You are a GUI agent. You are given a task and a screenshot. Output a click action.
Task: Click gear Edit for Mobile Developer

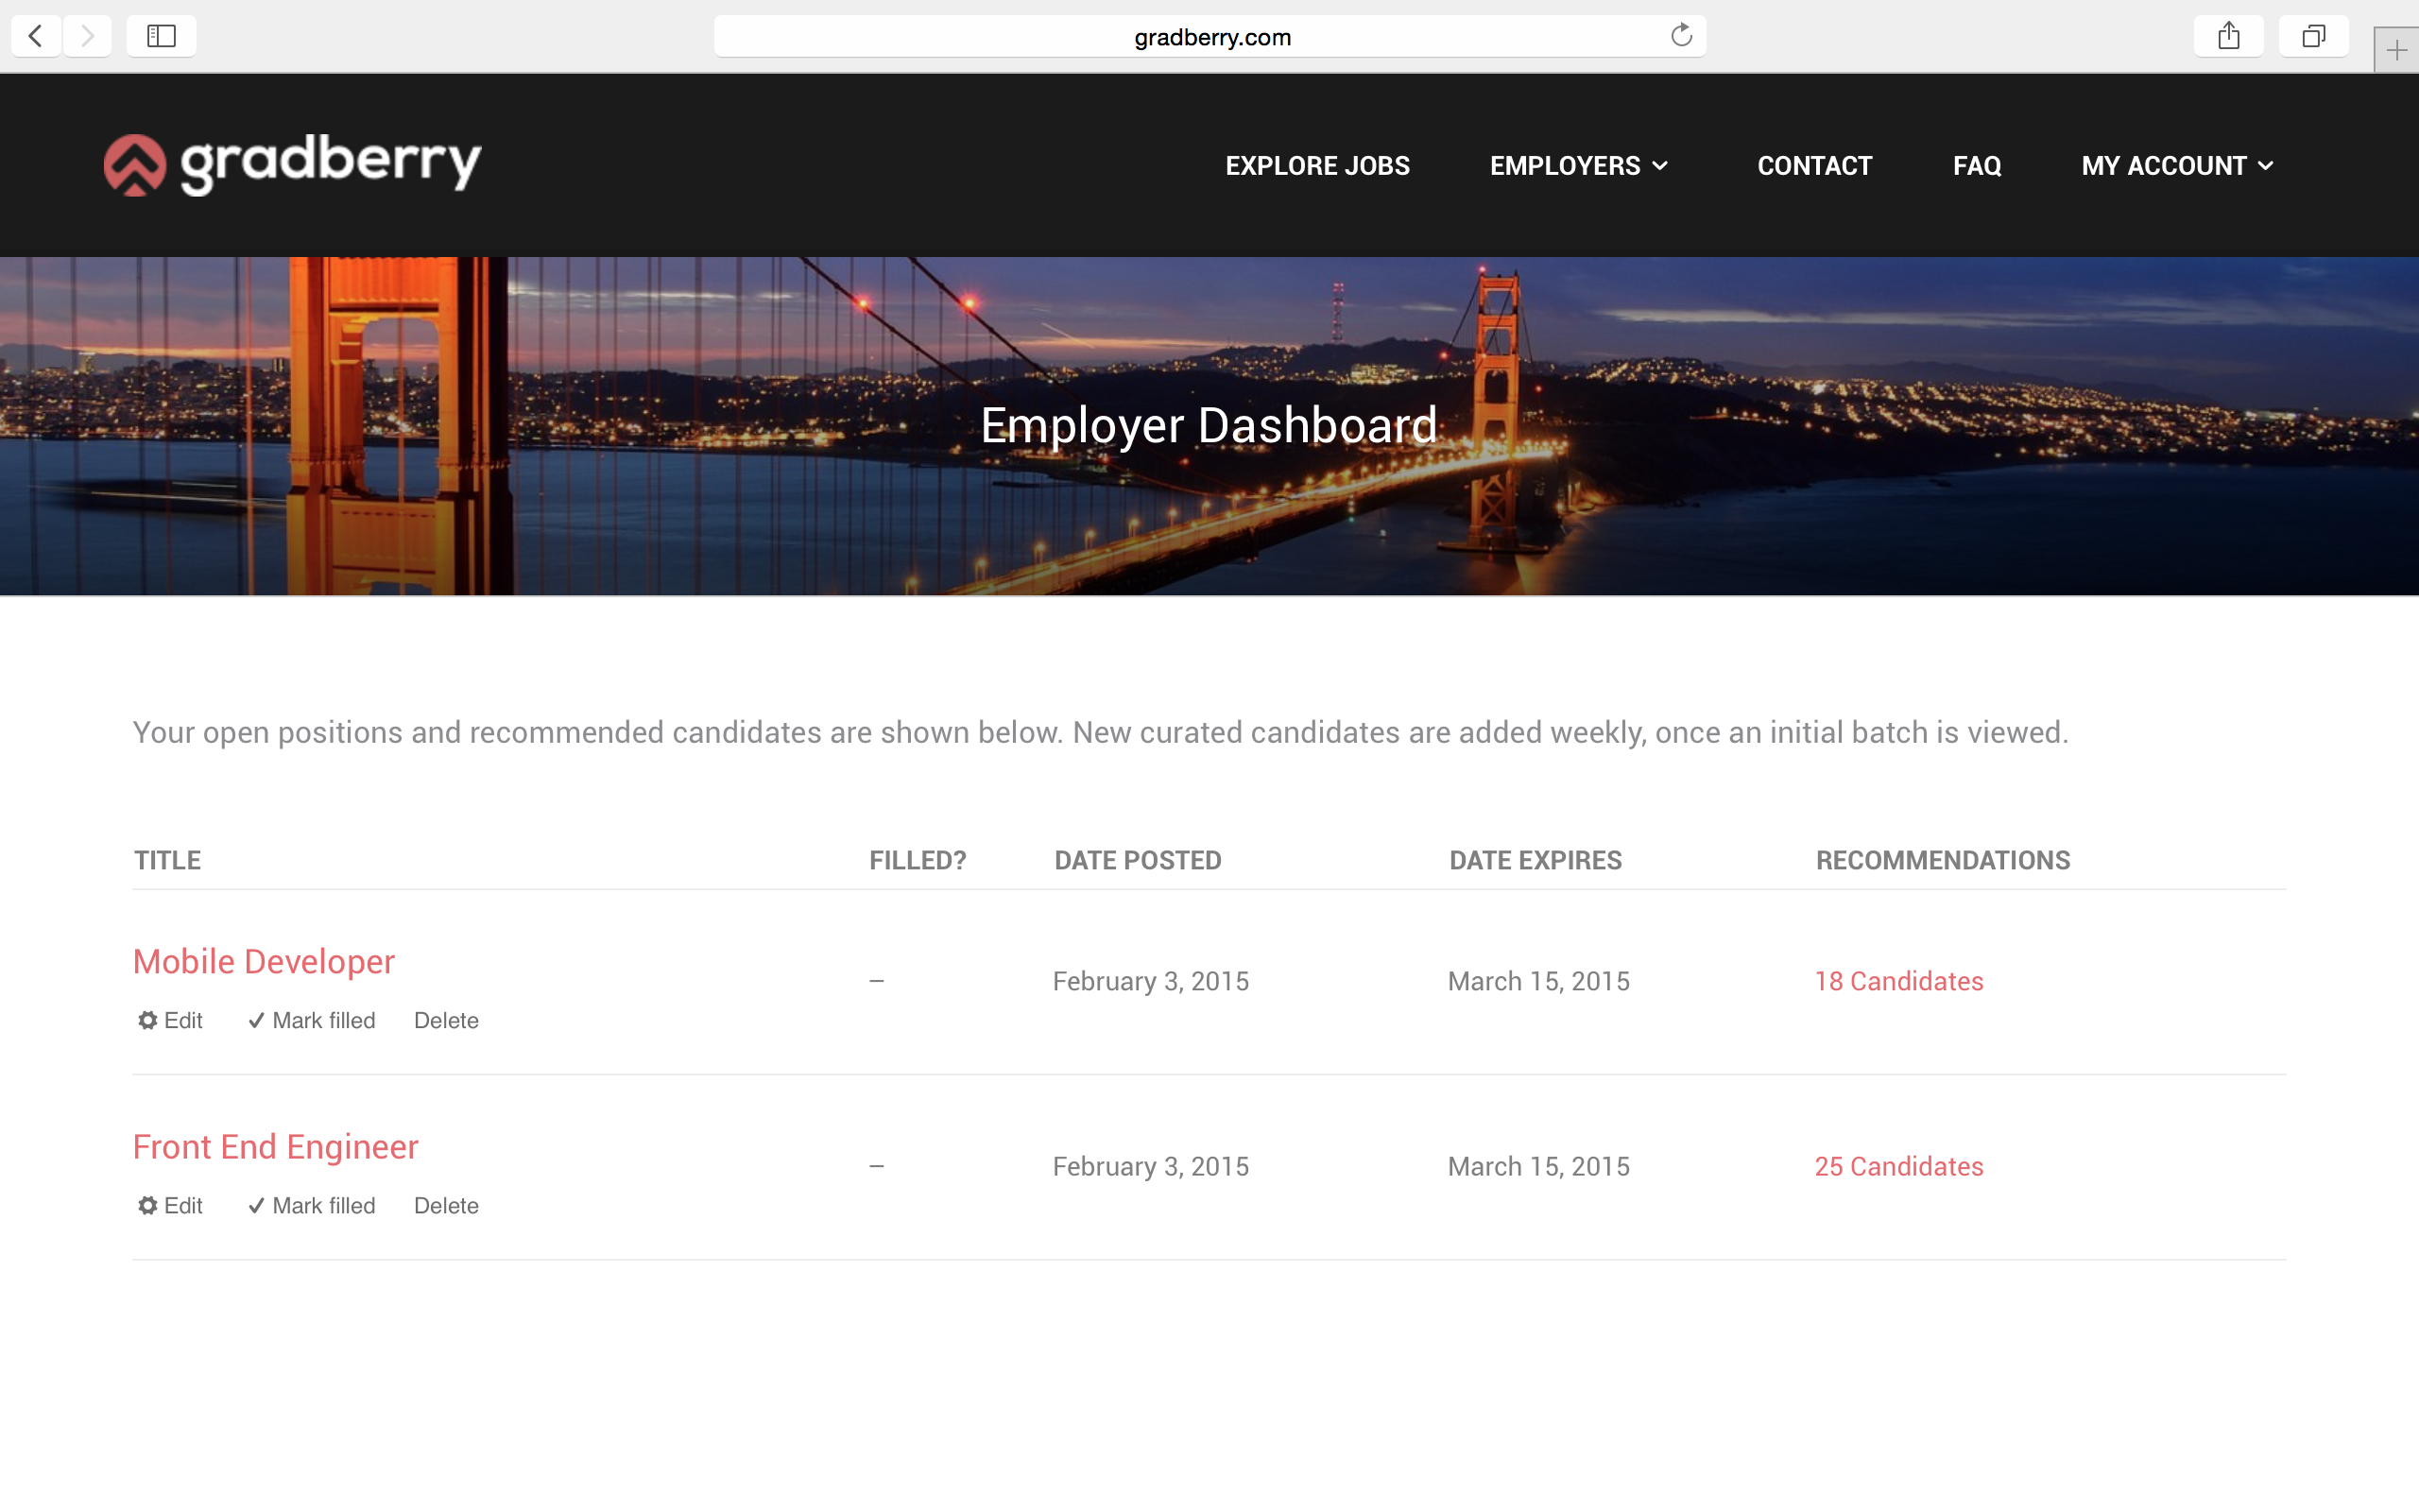click(x=170, y=1020)
